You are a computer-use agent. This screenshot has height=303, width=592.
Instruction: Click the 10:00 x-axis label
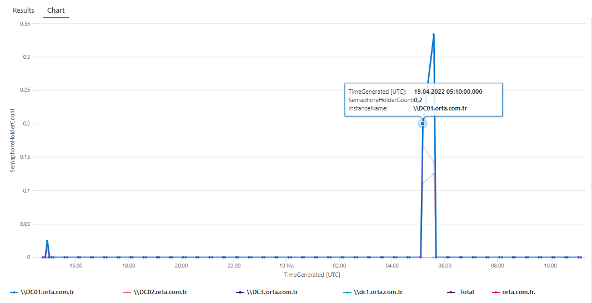pos(550,266)
